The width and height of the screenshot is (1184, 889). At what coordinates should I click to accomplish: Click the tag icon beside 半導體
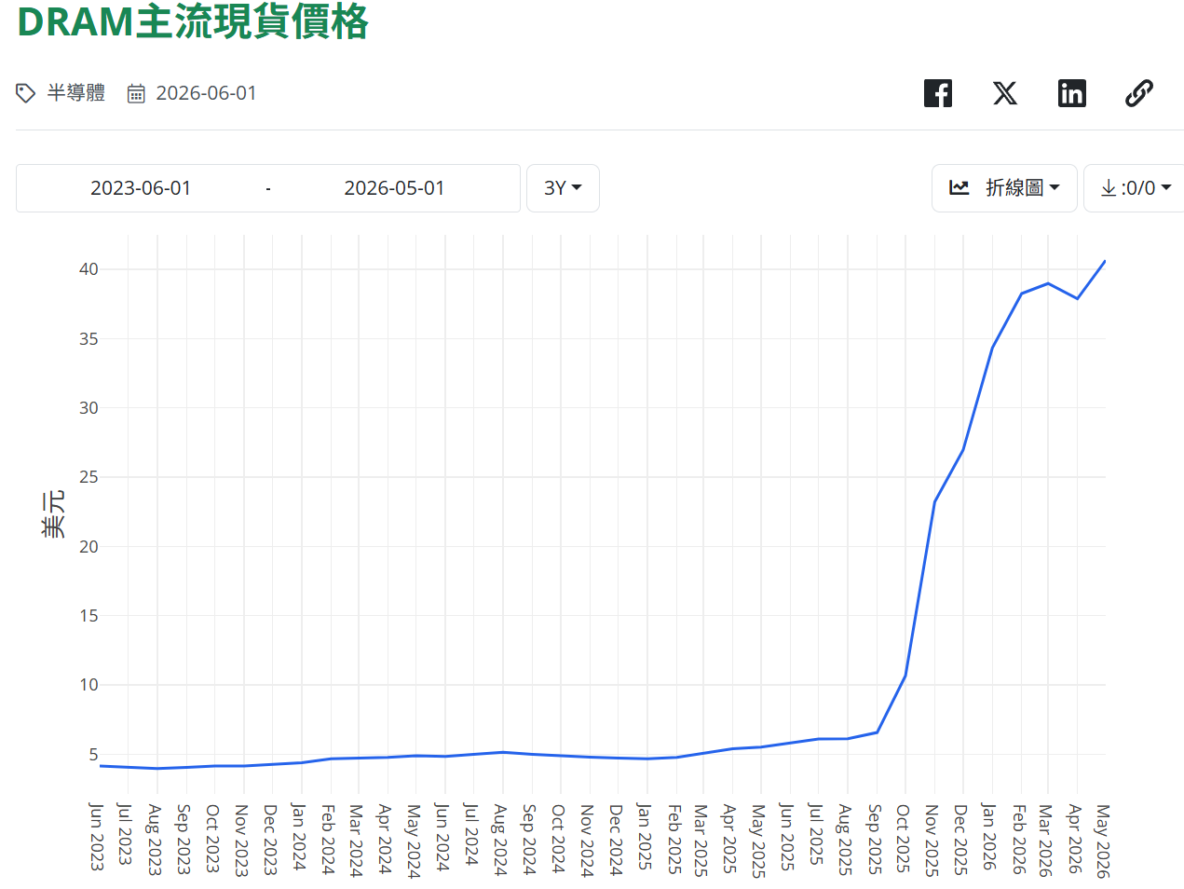26,93
